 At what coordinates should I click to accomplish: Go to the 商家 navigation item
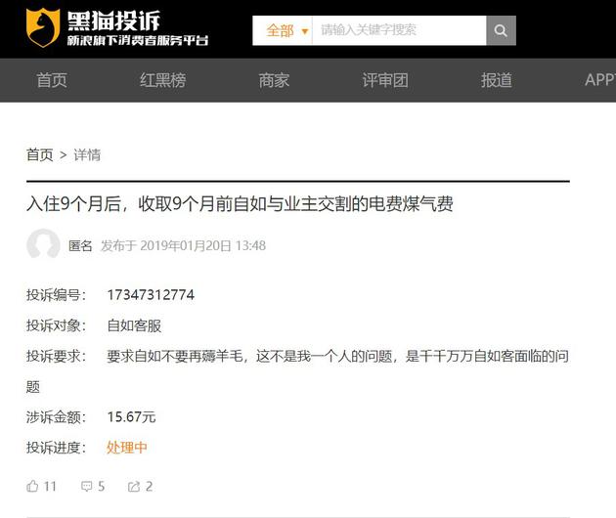point(274,80)
